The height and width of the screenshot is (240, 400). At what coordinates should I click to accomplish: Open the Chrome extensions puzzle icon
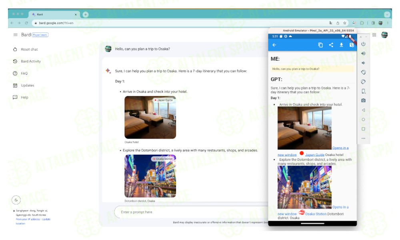(x=362, y=23)
